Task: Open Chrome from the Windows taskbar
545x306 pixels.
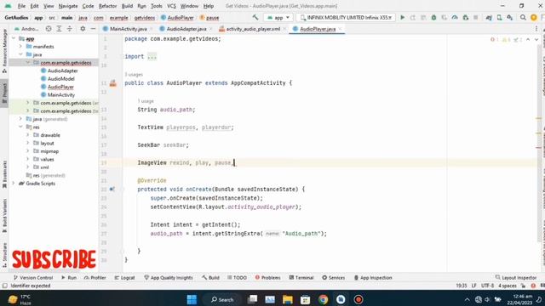Action: click(323, 299)
